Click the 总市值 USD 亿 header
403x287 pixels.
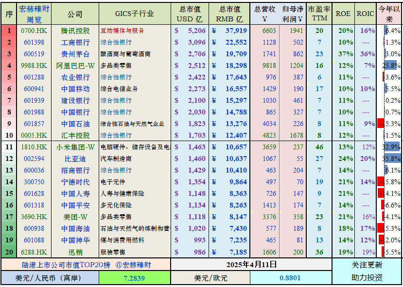[x=190, y=14]
